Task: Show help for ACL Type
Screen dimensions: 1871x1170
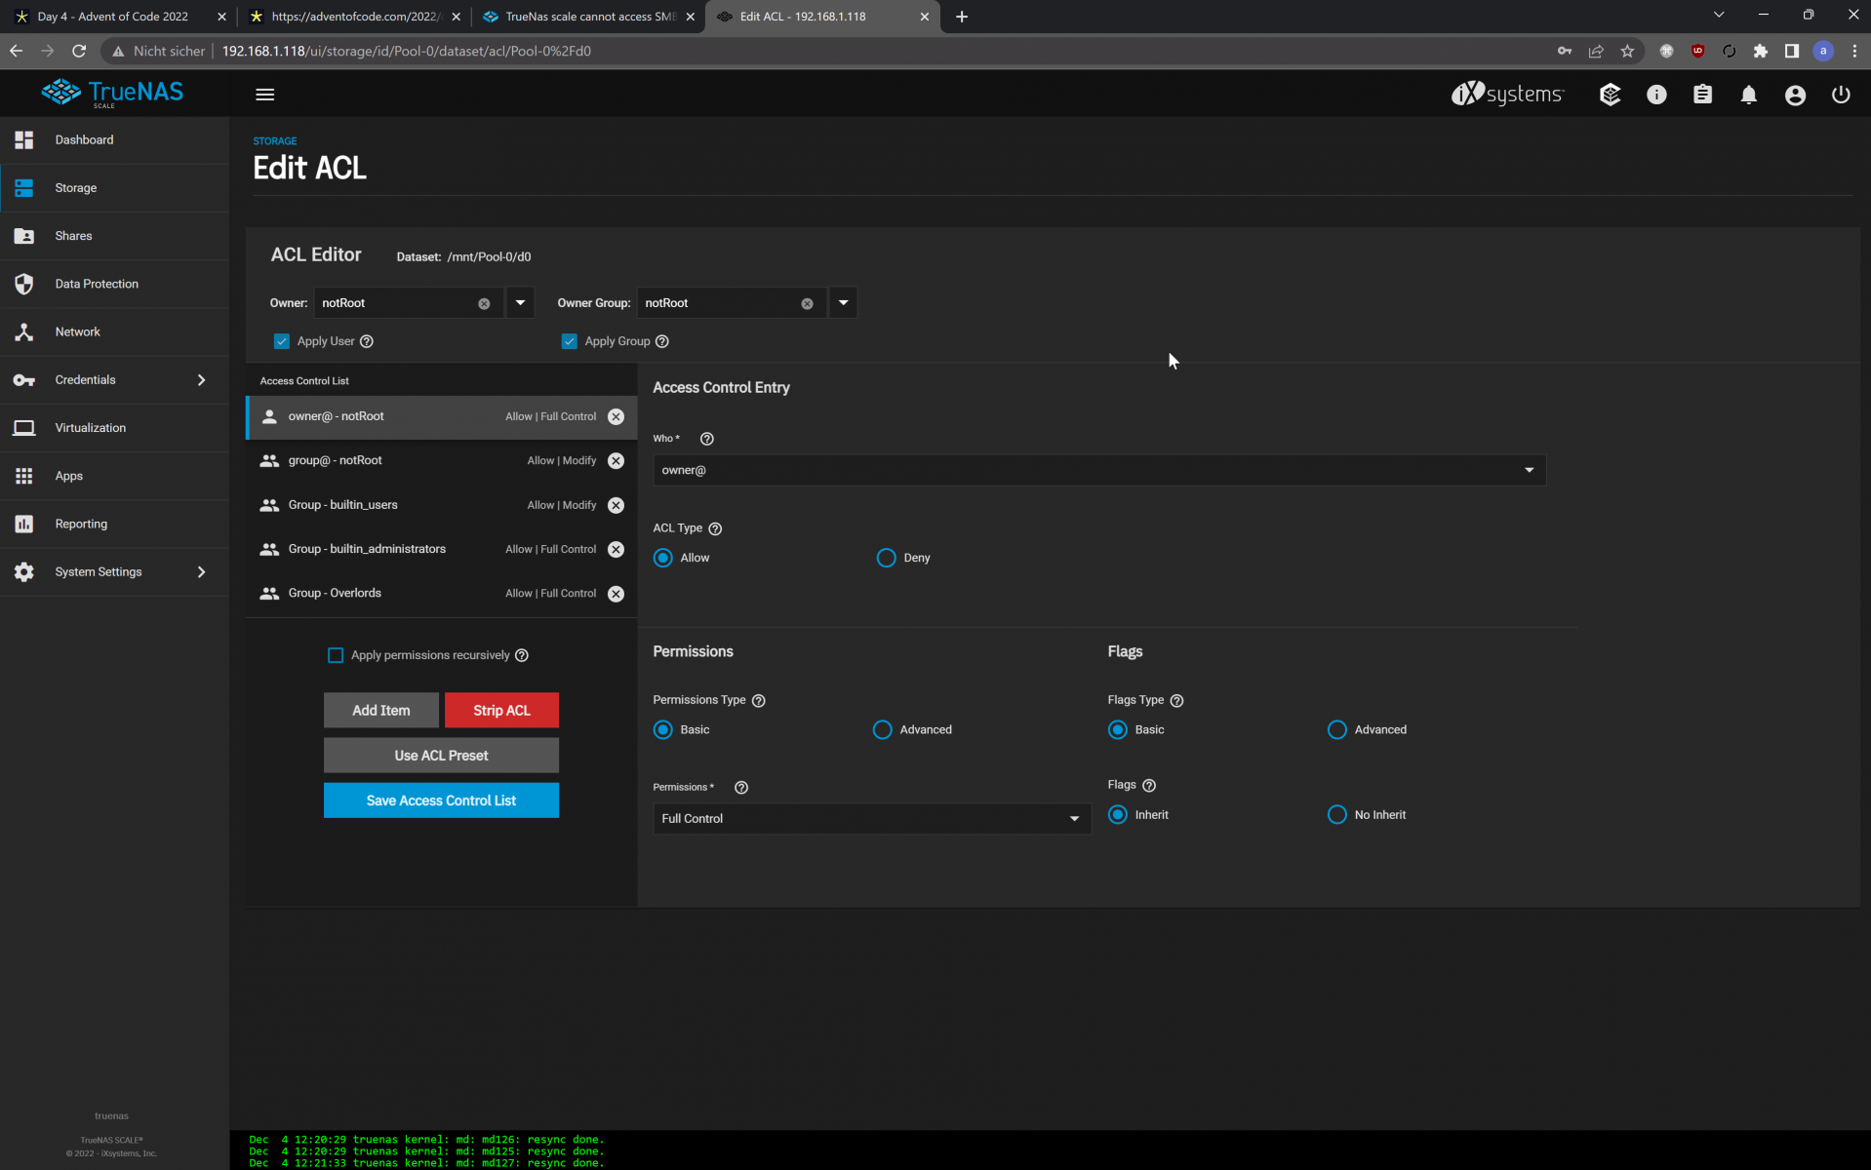Action: pyautogui.click(x=715, y=528)
